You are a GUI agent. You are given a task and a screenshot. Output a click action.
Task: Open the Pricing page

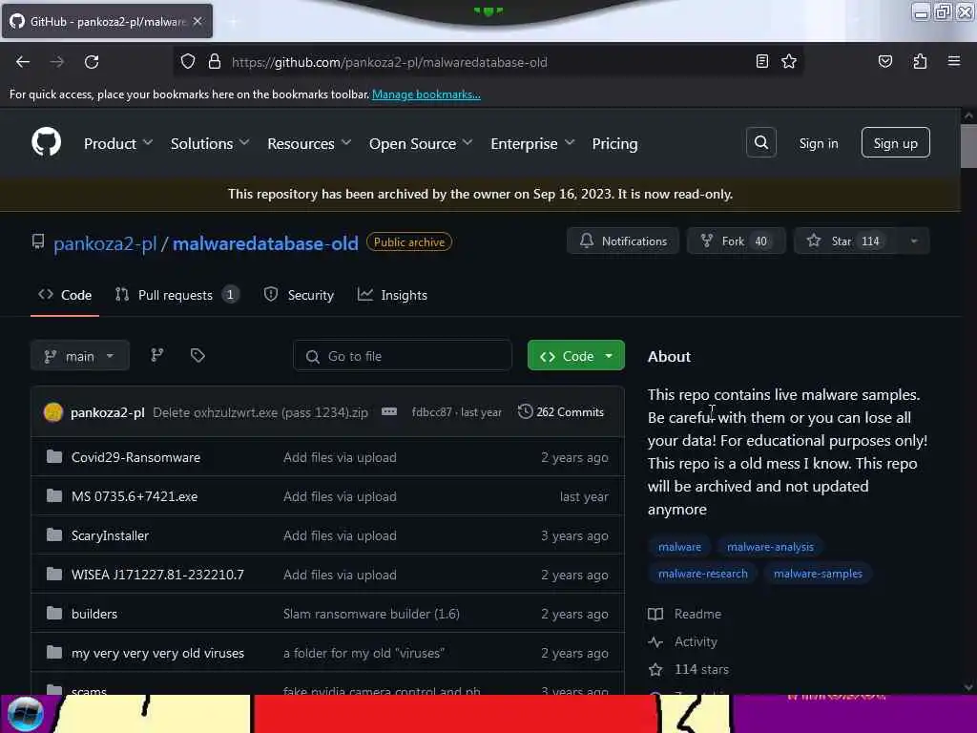(x=614, y=143)
